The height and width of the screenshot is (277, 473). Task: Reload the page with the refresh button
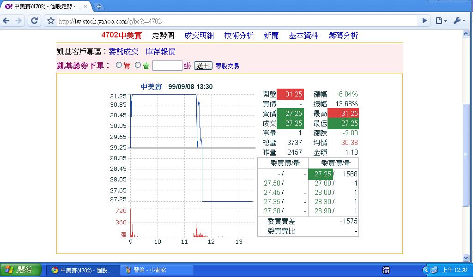coord(34,21)
